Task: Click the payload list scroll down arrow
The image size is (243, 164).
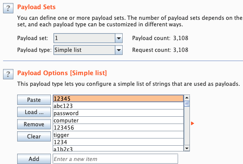Action: tap(187, 149)
